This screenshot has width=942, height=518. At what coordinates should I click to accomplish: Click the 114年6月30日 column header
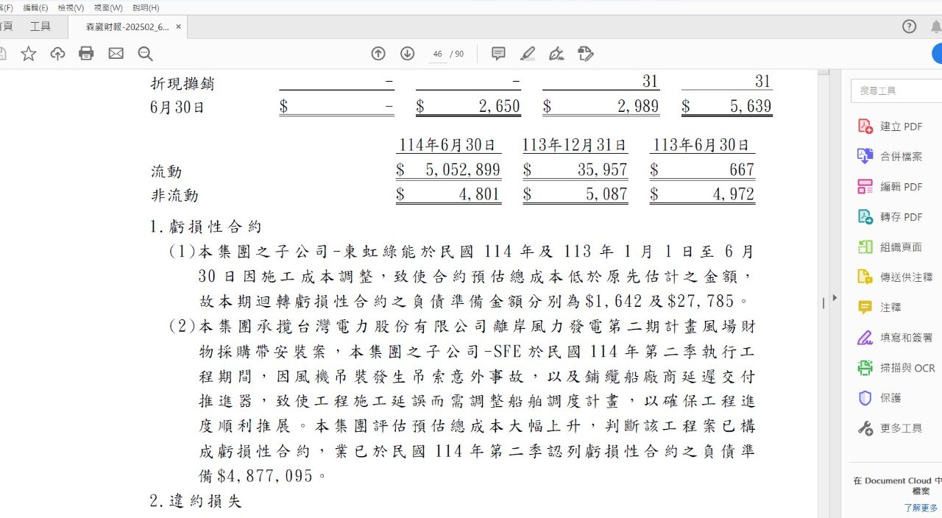447,145
